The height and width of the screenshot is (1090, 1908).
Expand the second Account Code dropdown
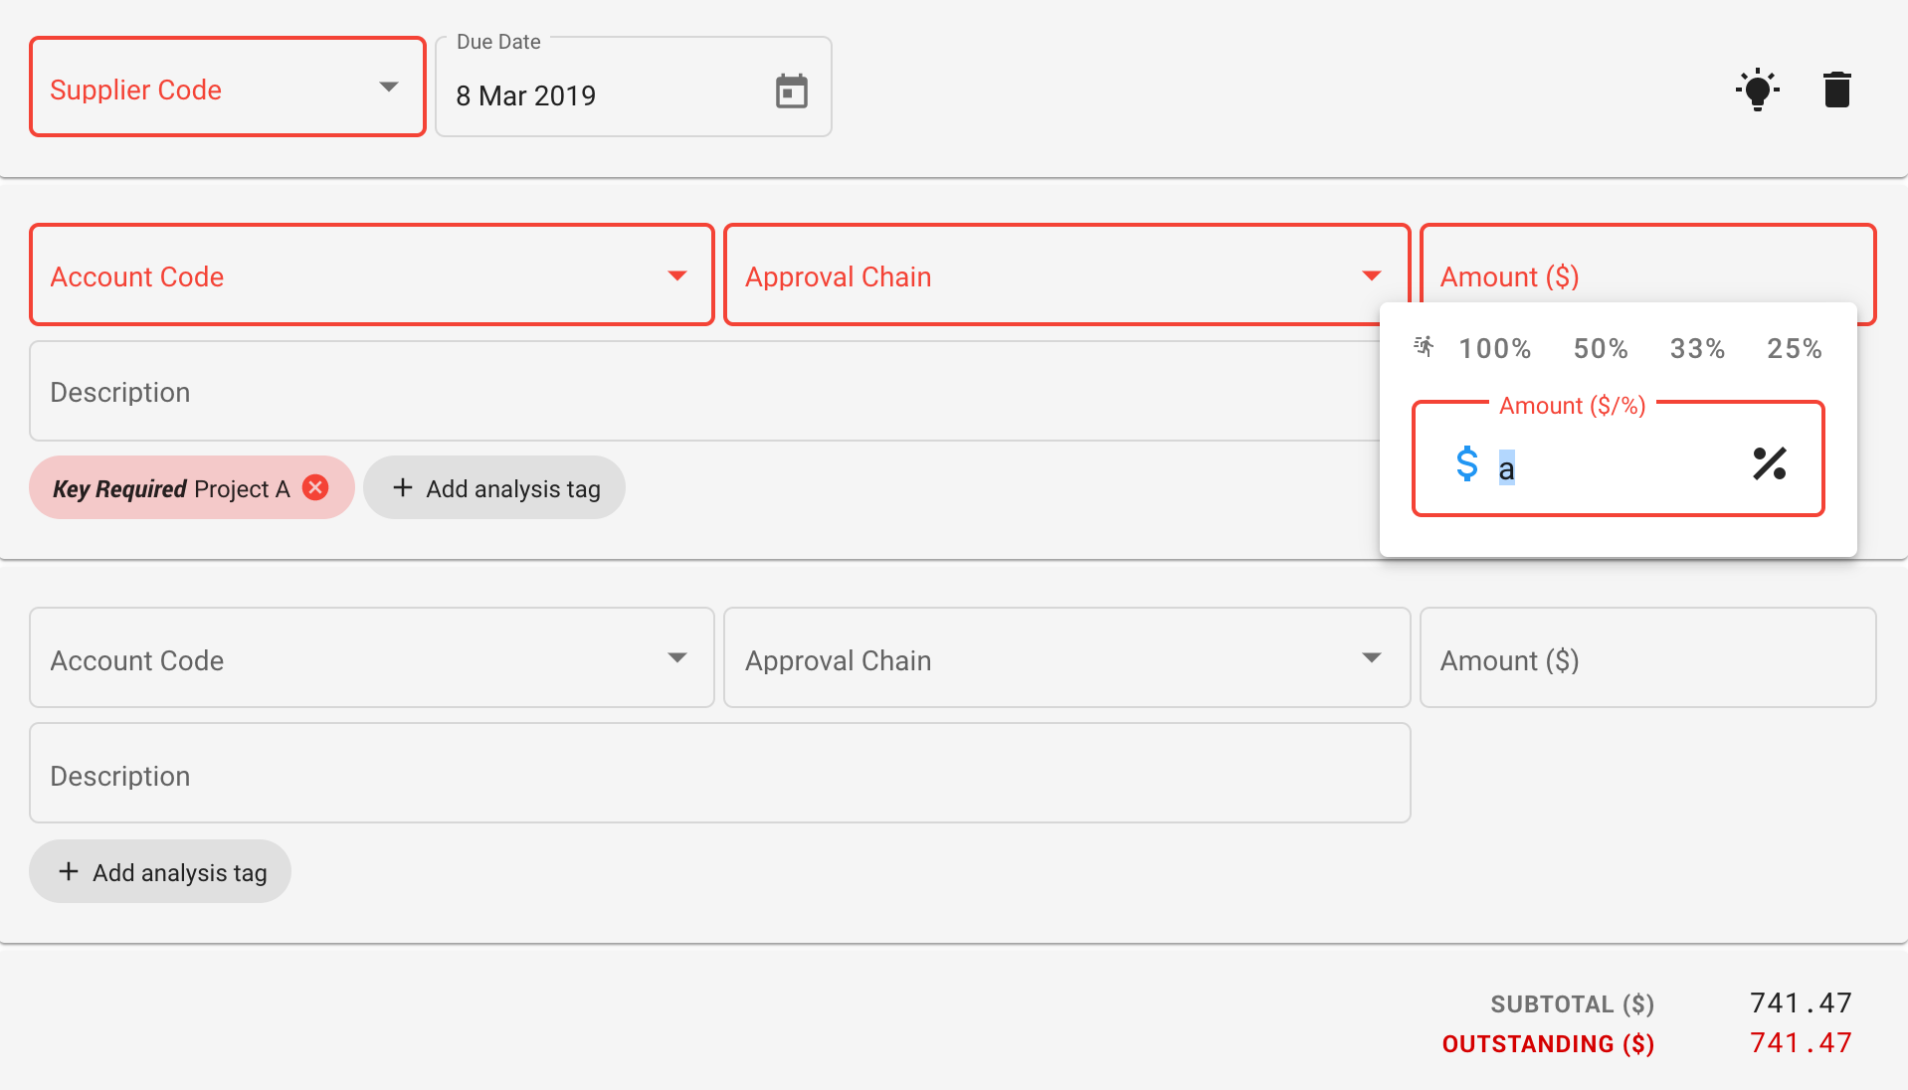pos(677,657)
